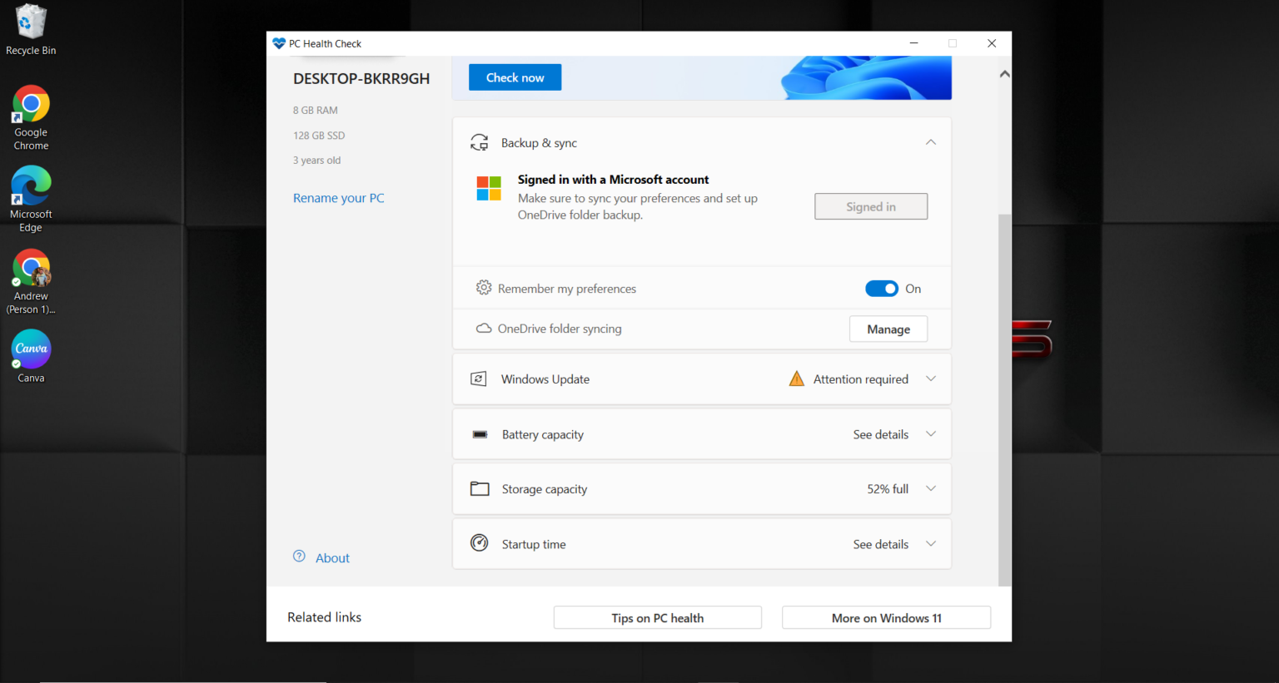Viewport: 1279px width, 683px height.
Task: Open Tips on PC health
Action: click(x=658, y=618)
